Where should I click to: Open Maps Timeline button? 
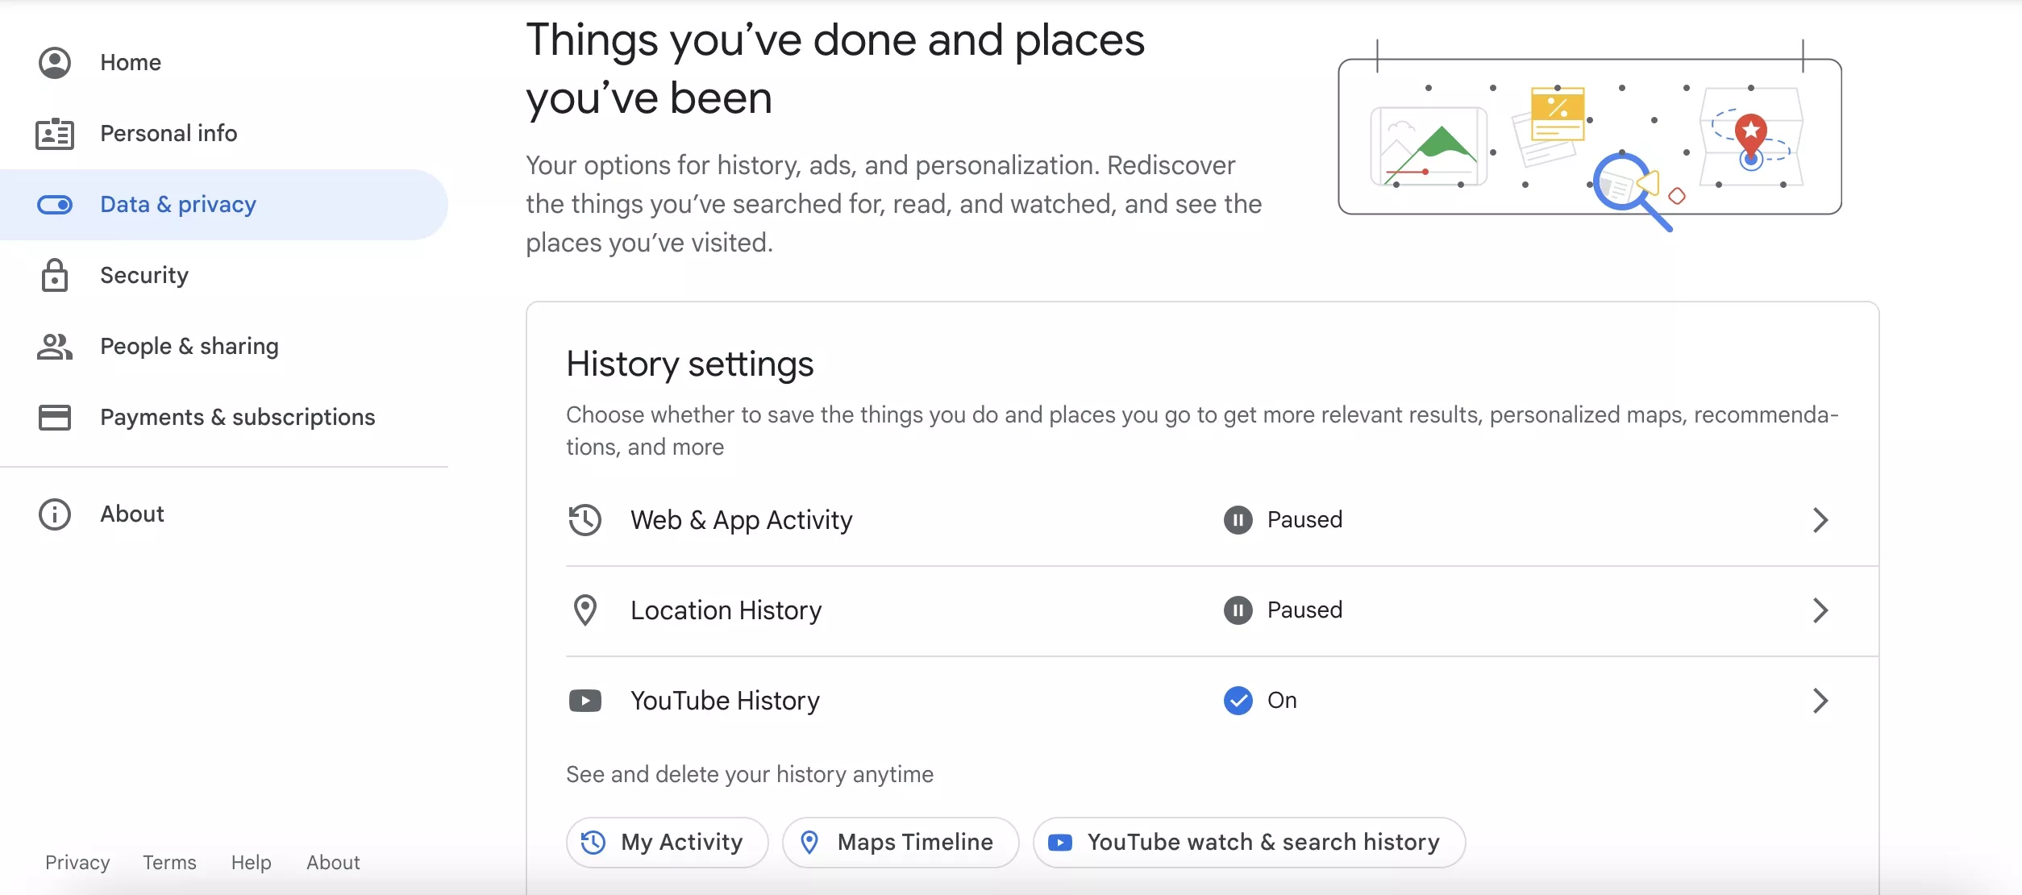tap(900, 843)
